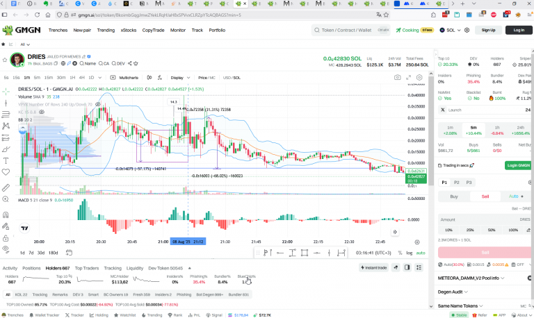The image size is (534, 318).
Task: Switch chart to 5m timeframe
Action: pos(37,78)
